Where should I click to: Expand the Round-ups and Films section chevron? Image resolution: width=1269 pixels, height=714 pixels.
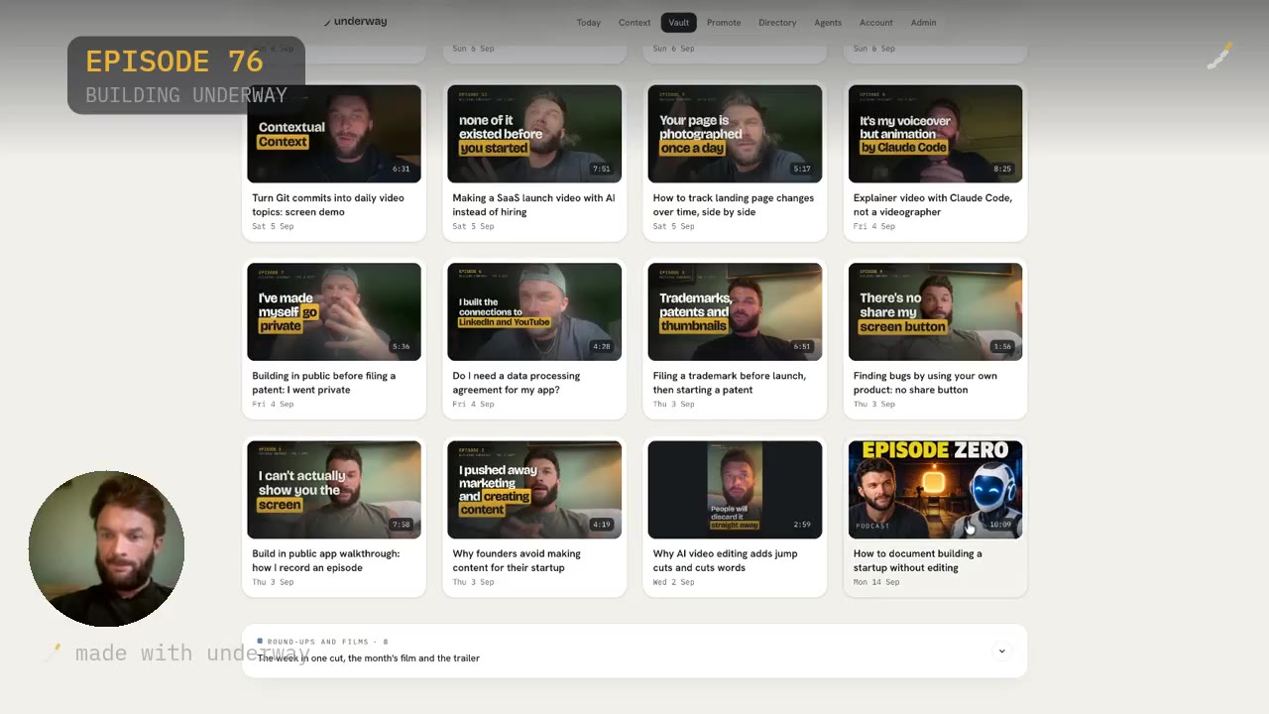tap(1001, 652)
